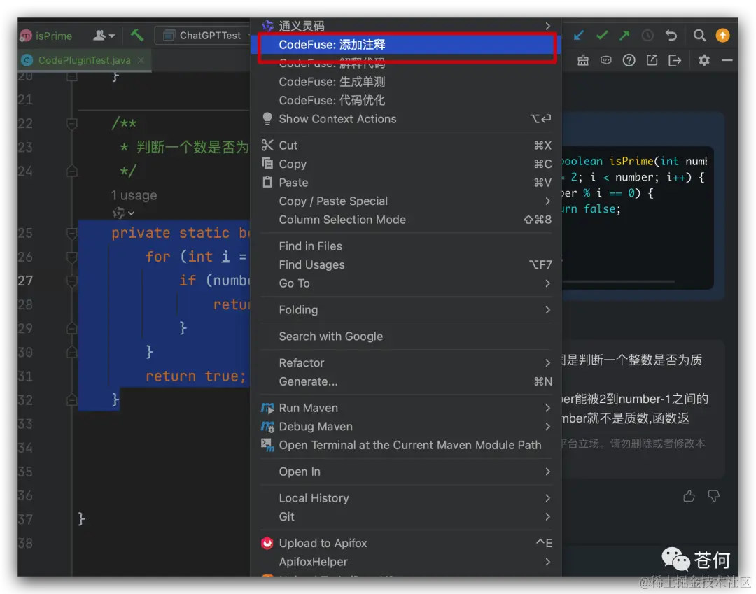Open the ChatGPTTest run configuration dropdown

pyautogui.click(x=205, y=35)
